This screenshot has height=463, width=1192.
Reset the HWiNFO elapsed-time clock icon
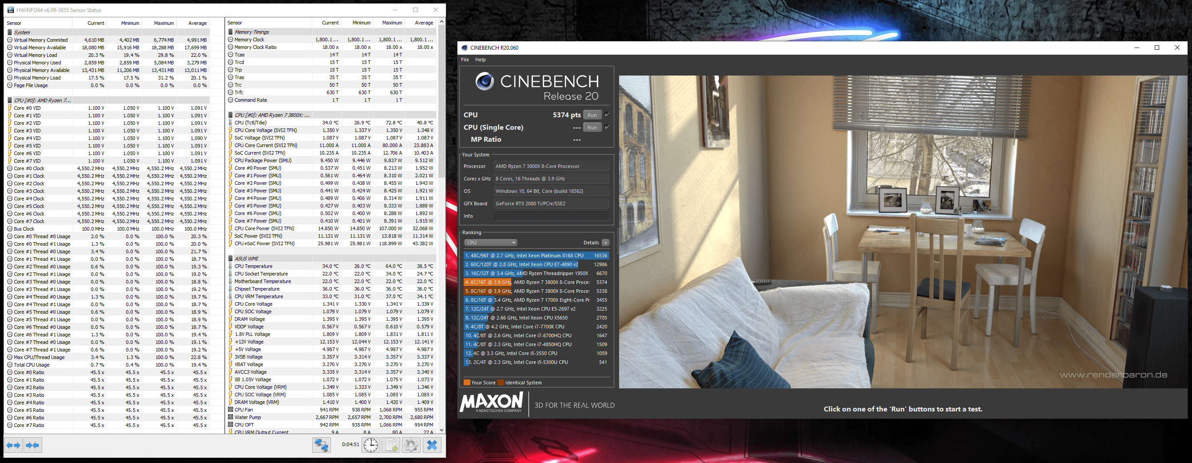371,445
